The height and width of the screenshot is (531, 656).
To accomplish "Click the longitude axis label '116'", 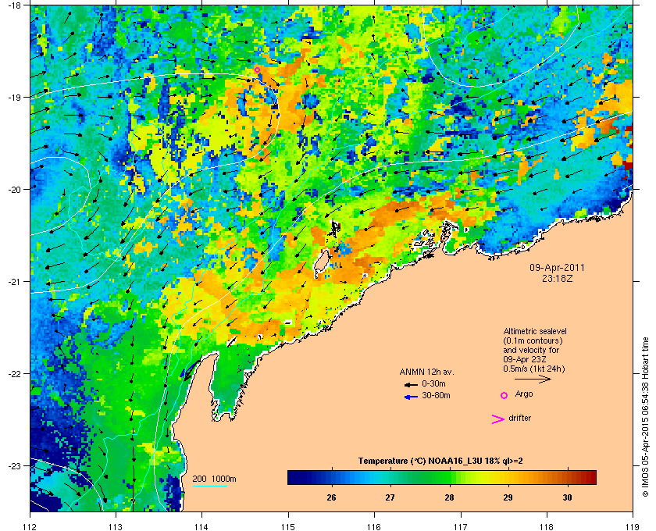I will (374, 527).
